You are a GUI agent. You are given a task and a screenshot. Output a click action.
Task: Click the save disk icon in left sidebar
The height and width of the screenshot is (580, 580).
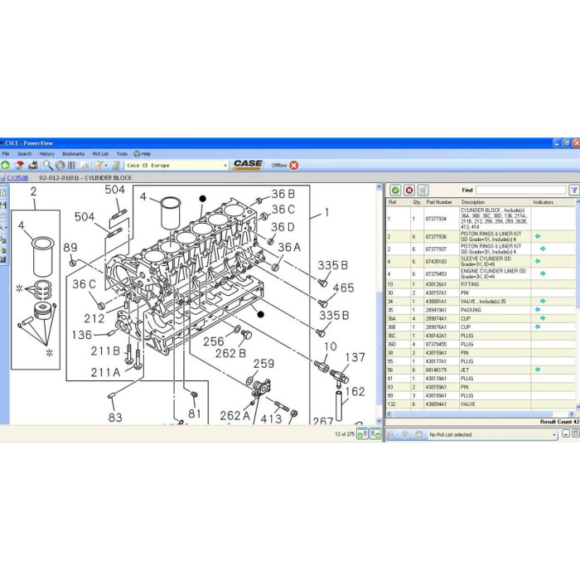click(x=3, y=205)
